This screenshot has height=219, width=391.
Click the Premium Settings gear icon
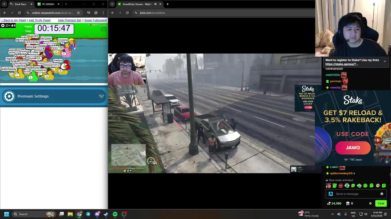pos(9,96)
